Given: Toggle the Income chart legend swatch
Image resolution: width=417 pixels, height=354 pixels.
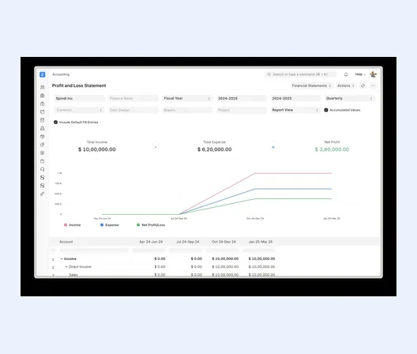Looking at the screenshot, I should (x=66, y=225).
